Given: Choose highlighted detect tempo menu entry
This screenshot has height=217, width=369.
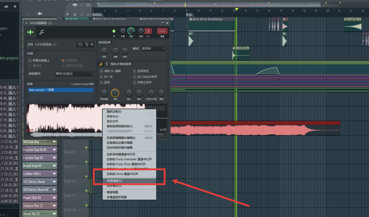Looking at the screenshot, I should (x=130, y=181).
